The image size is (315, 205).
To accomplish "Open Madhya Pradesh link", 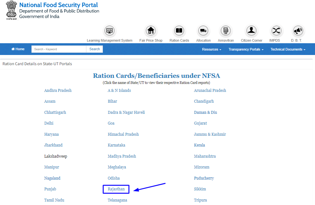I will [x=122, y=156].
